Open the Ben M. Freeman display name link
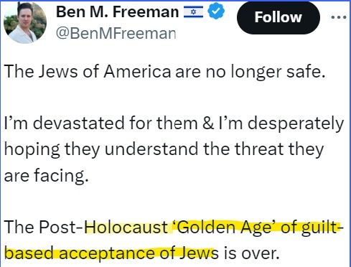This screenshot has width=351, height=267. (117, 11)
